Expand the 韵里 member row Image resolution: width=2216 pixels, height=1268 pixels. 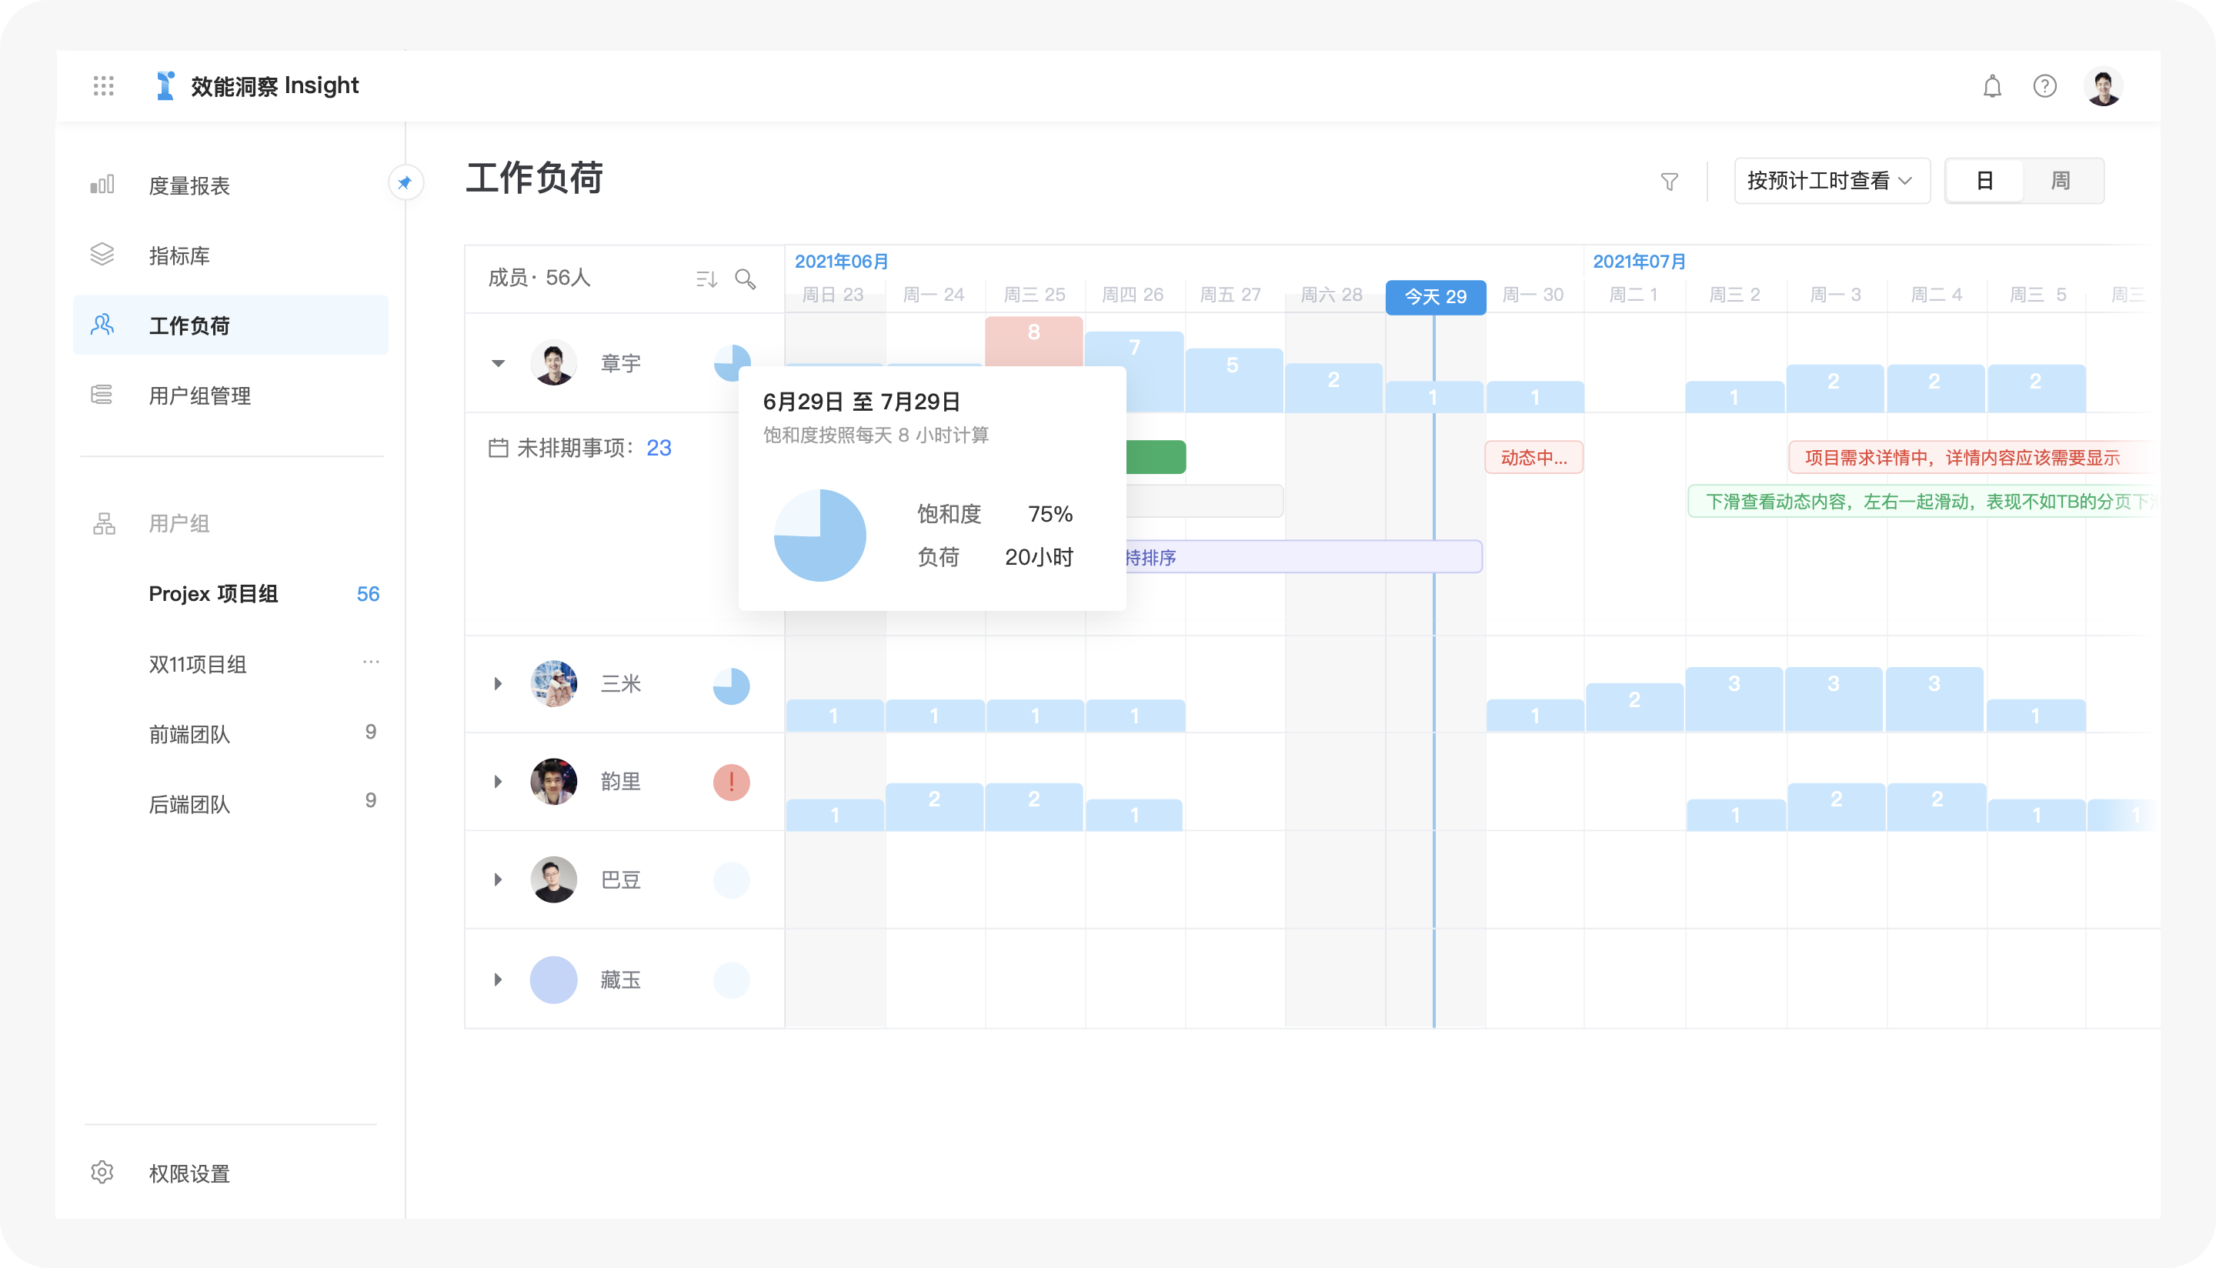coord(498,781)
